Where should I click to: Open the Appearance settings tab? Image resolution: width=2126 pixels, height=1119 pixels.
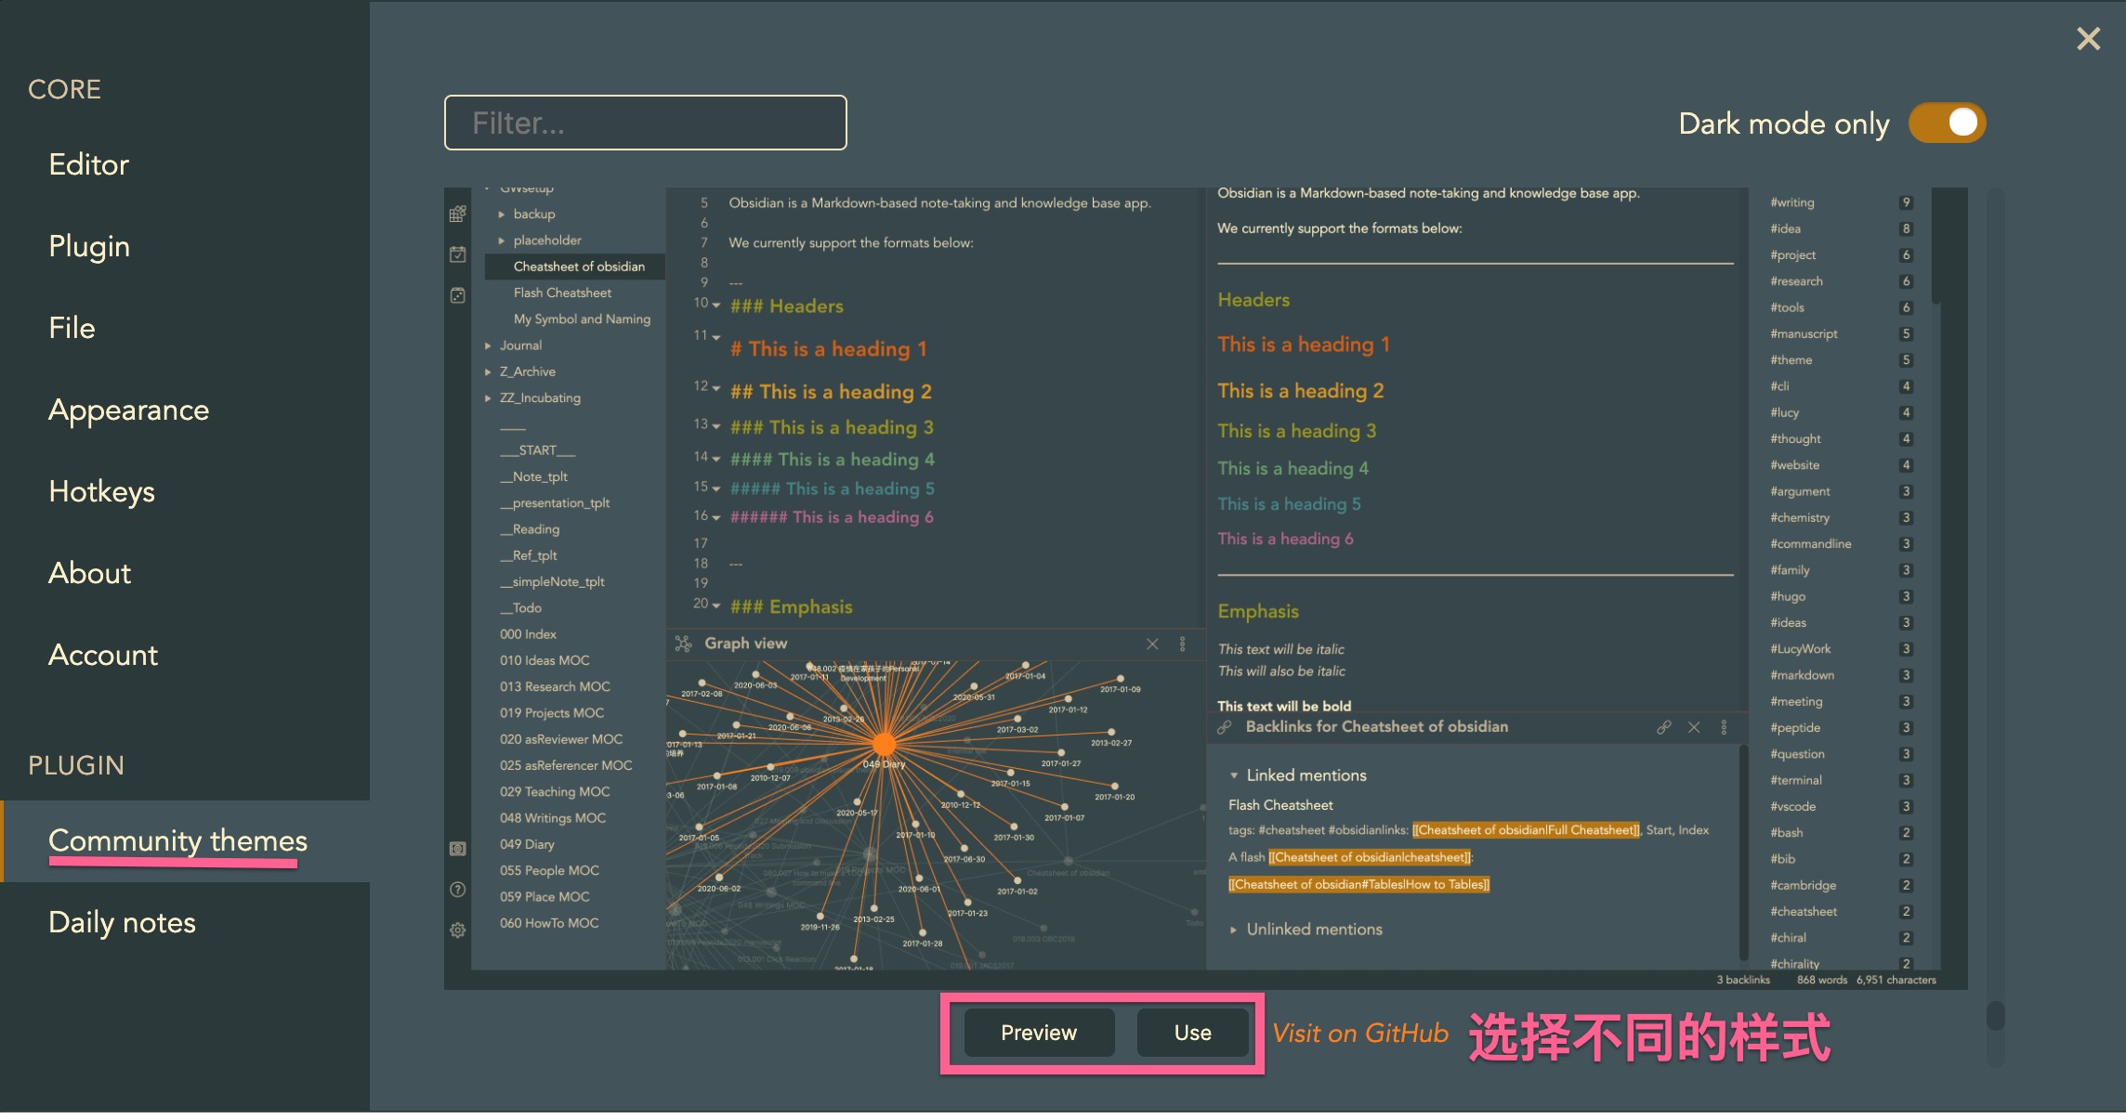click(x=128, y=410)
